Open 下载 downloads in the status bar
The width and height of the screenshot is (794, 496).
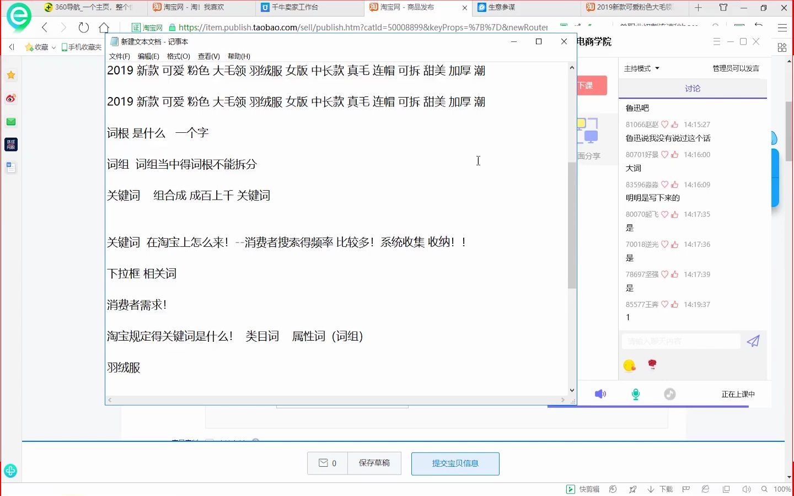[x=660, y=489]
